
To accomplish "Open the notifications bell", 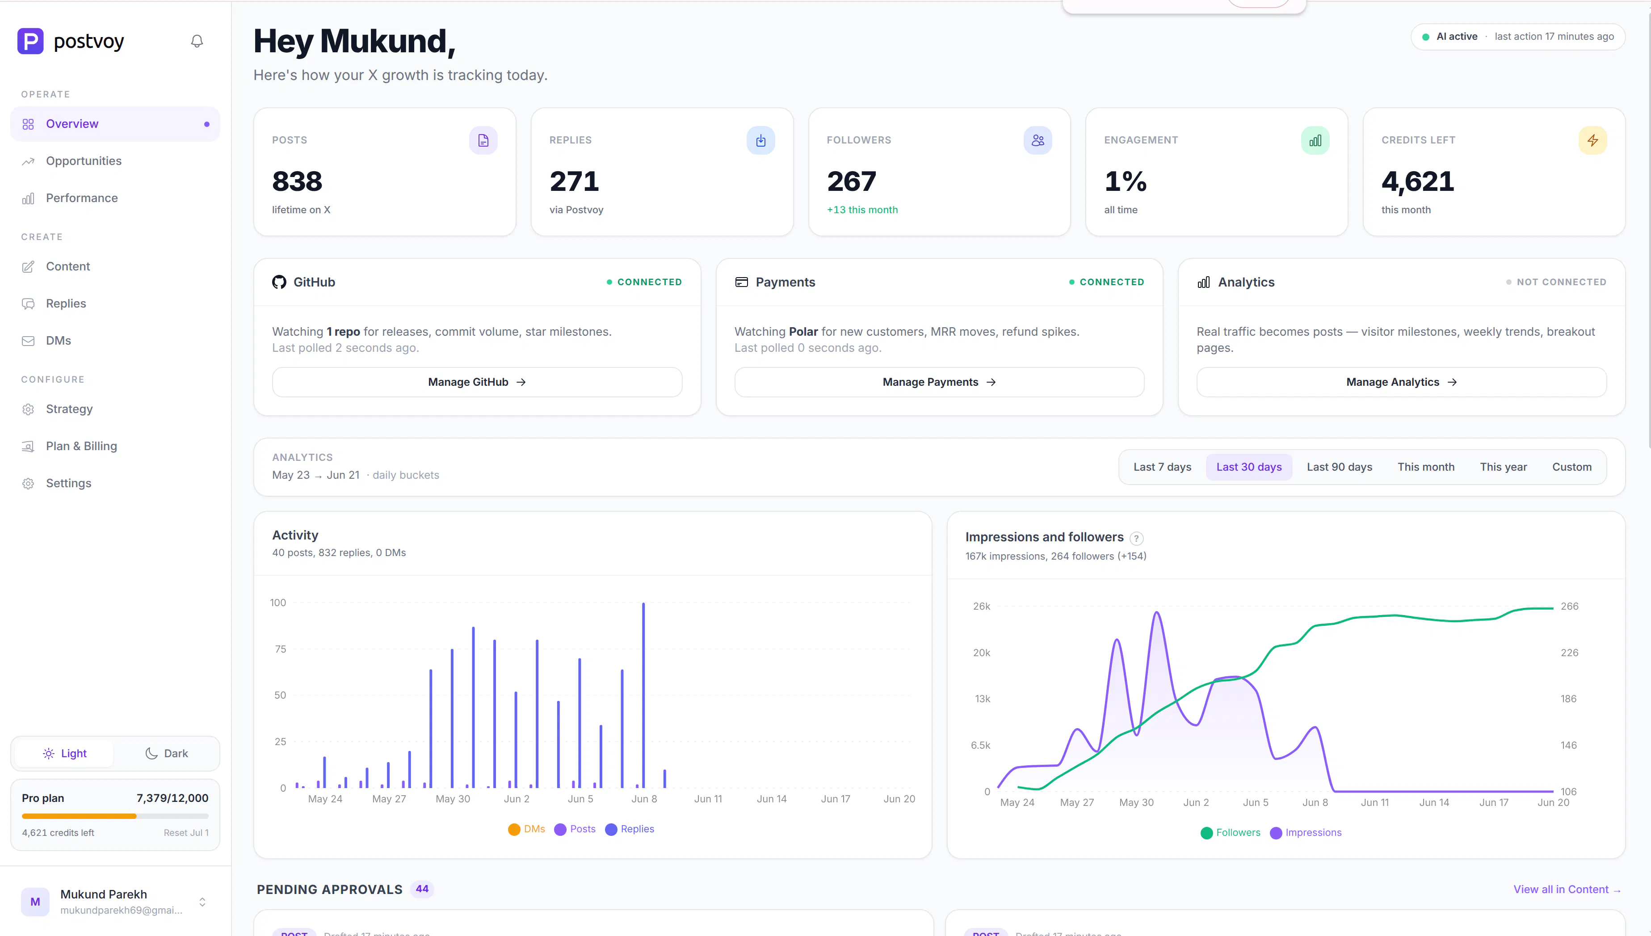I will 197,41.
